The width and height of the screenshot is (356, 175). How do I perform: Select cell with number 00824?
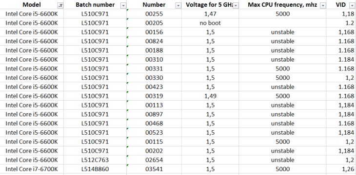154,41
